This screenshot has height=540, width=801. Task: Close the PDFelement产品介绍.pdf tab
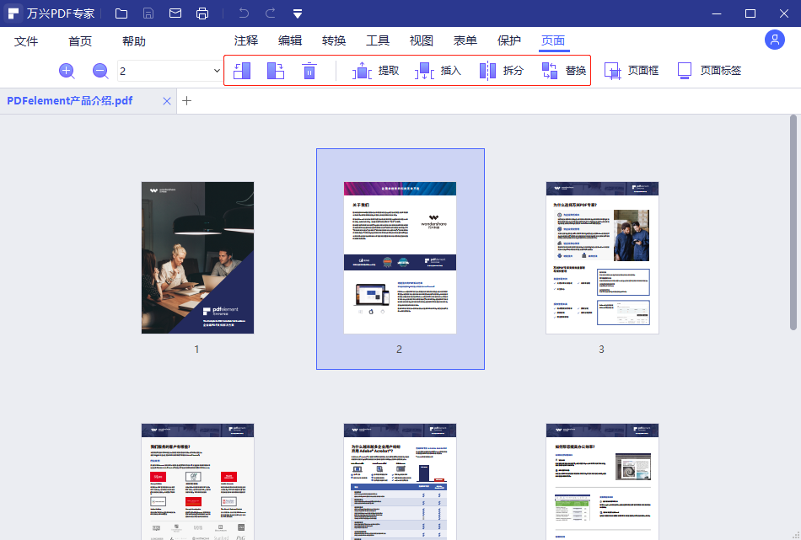click(167, 100)
